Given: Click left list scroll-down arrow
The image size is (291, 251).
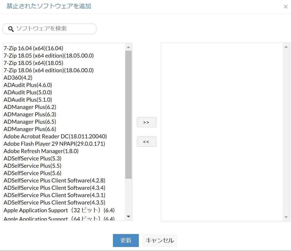Looking at the screenshot, I should pos(128,216).
